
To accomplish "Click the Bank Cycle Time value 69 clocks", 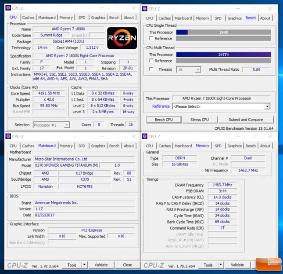I will (x=222, y=222).
